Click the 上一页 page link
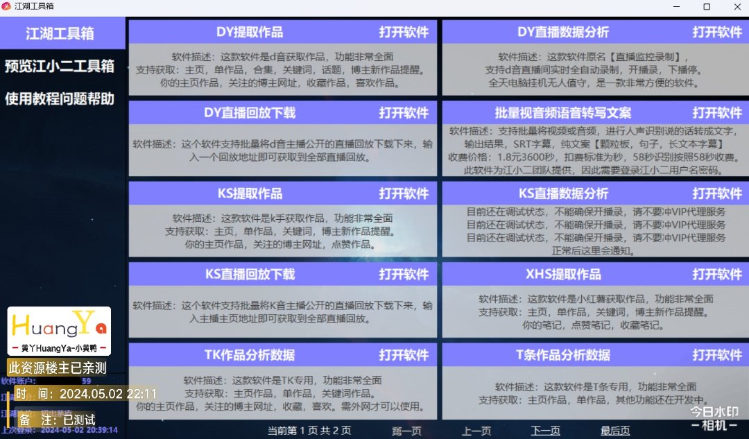 click(x=476, y=431)
